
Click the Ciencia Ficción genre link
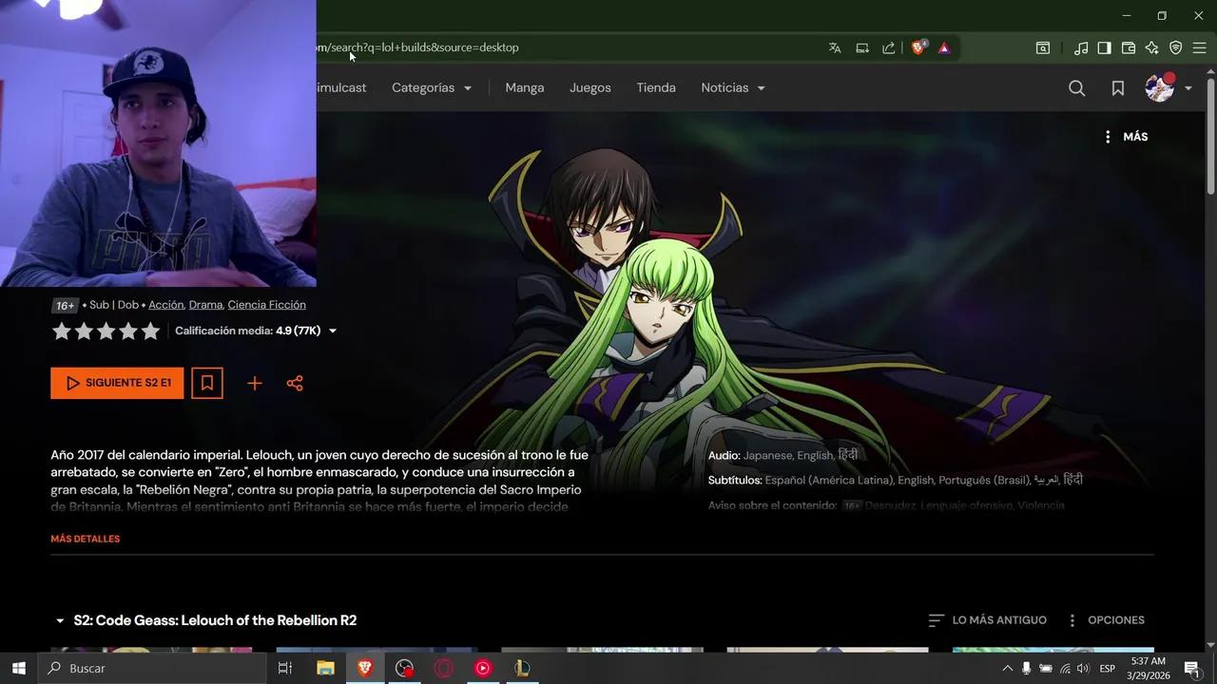(267, 305)
